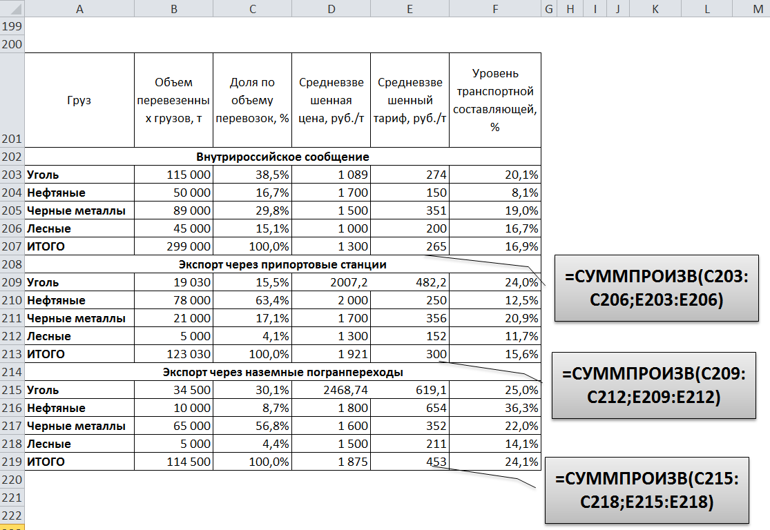Click 'Уголь' in row 203
Screen dimensions: 770x530
(x=79, y=175)
